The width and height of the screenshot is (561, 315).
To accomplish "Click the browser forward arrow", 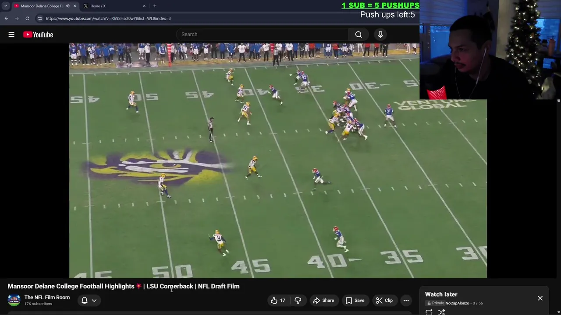I will tap(17, 18).
